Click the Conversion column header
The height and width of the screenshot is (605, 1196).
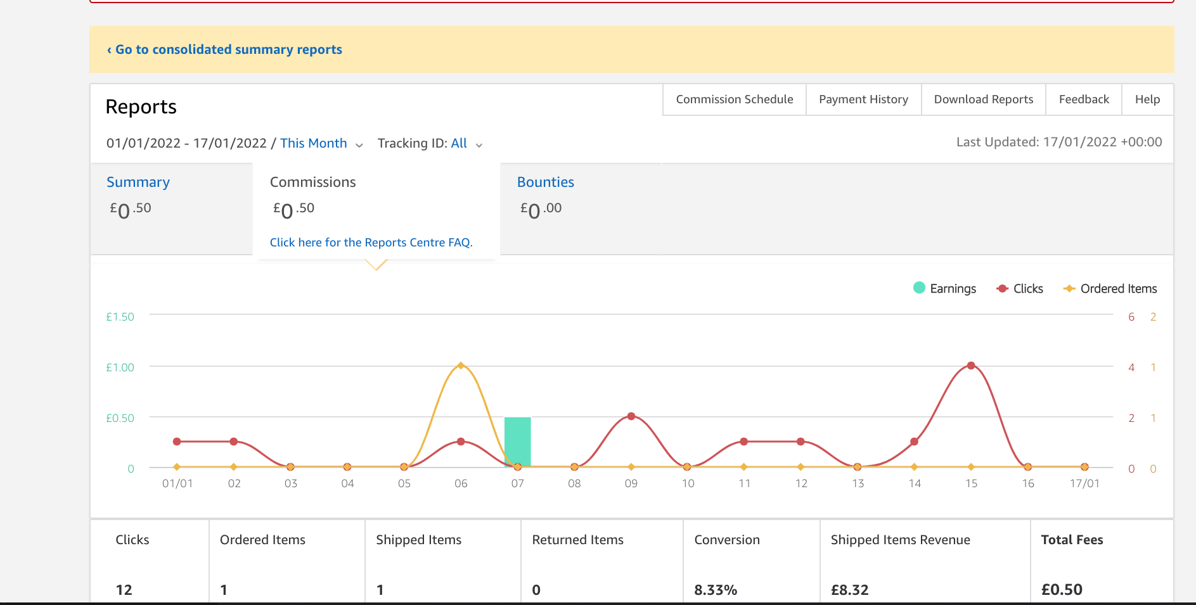727,540
